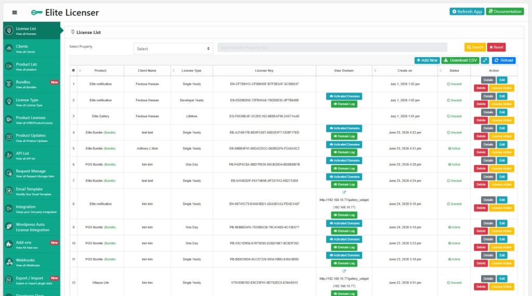Open table column settings gear icon

pos(73,71)
